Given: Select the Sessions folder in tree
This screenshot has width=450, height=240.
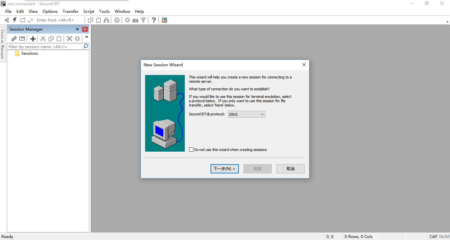Looking at the screenshot, I should (29, 53).
